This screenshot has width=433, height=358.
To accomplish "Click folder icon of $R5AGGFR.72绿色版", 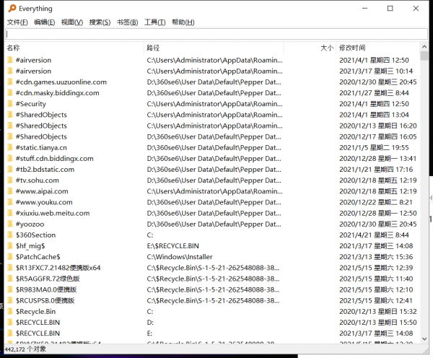I will tap(10, 279).
